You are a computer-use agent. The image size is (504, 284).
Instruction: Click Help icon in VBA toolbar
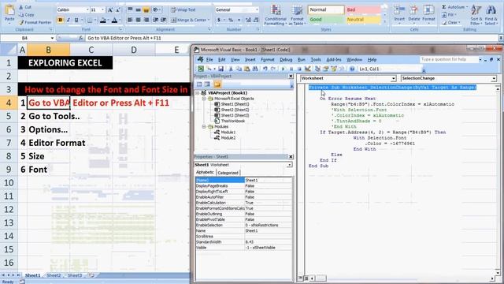352,69
